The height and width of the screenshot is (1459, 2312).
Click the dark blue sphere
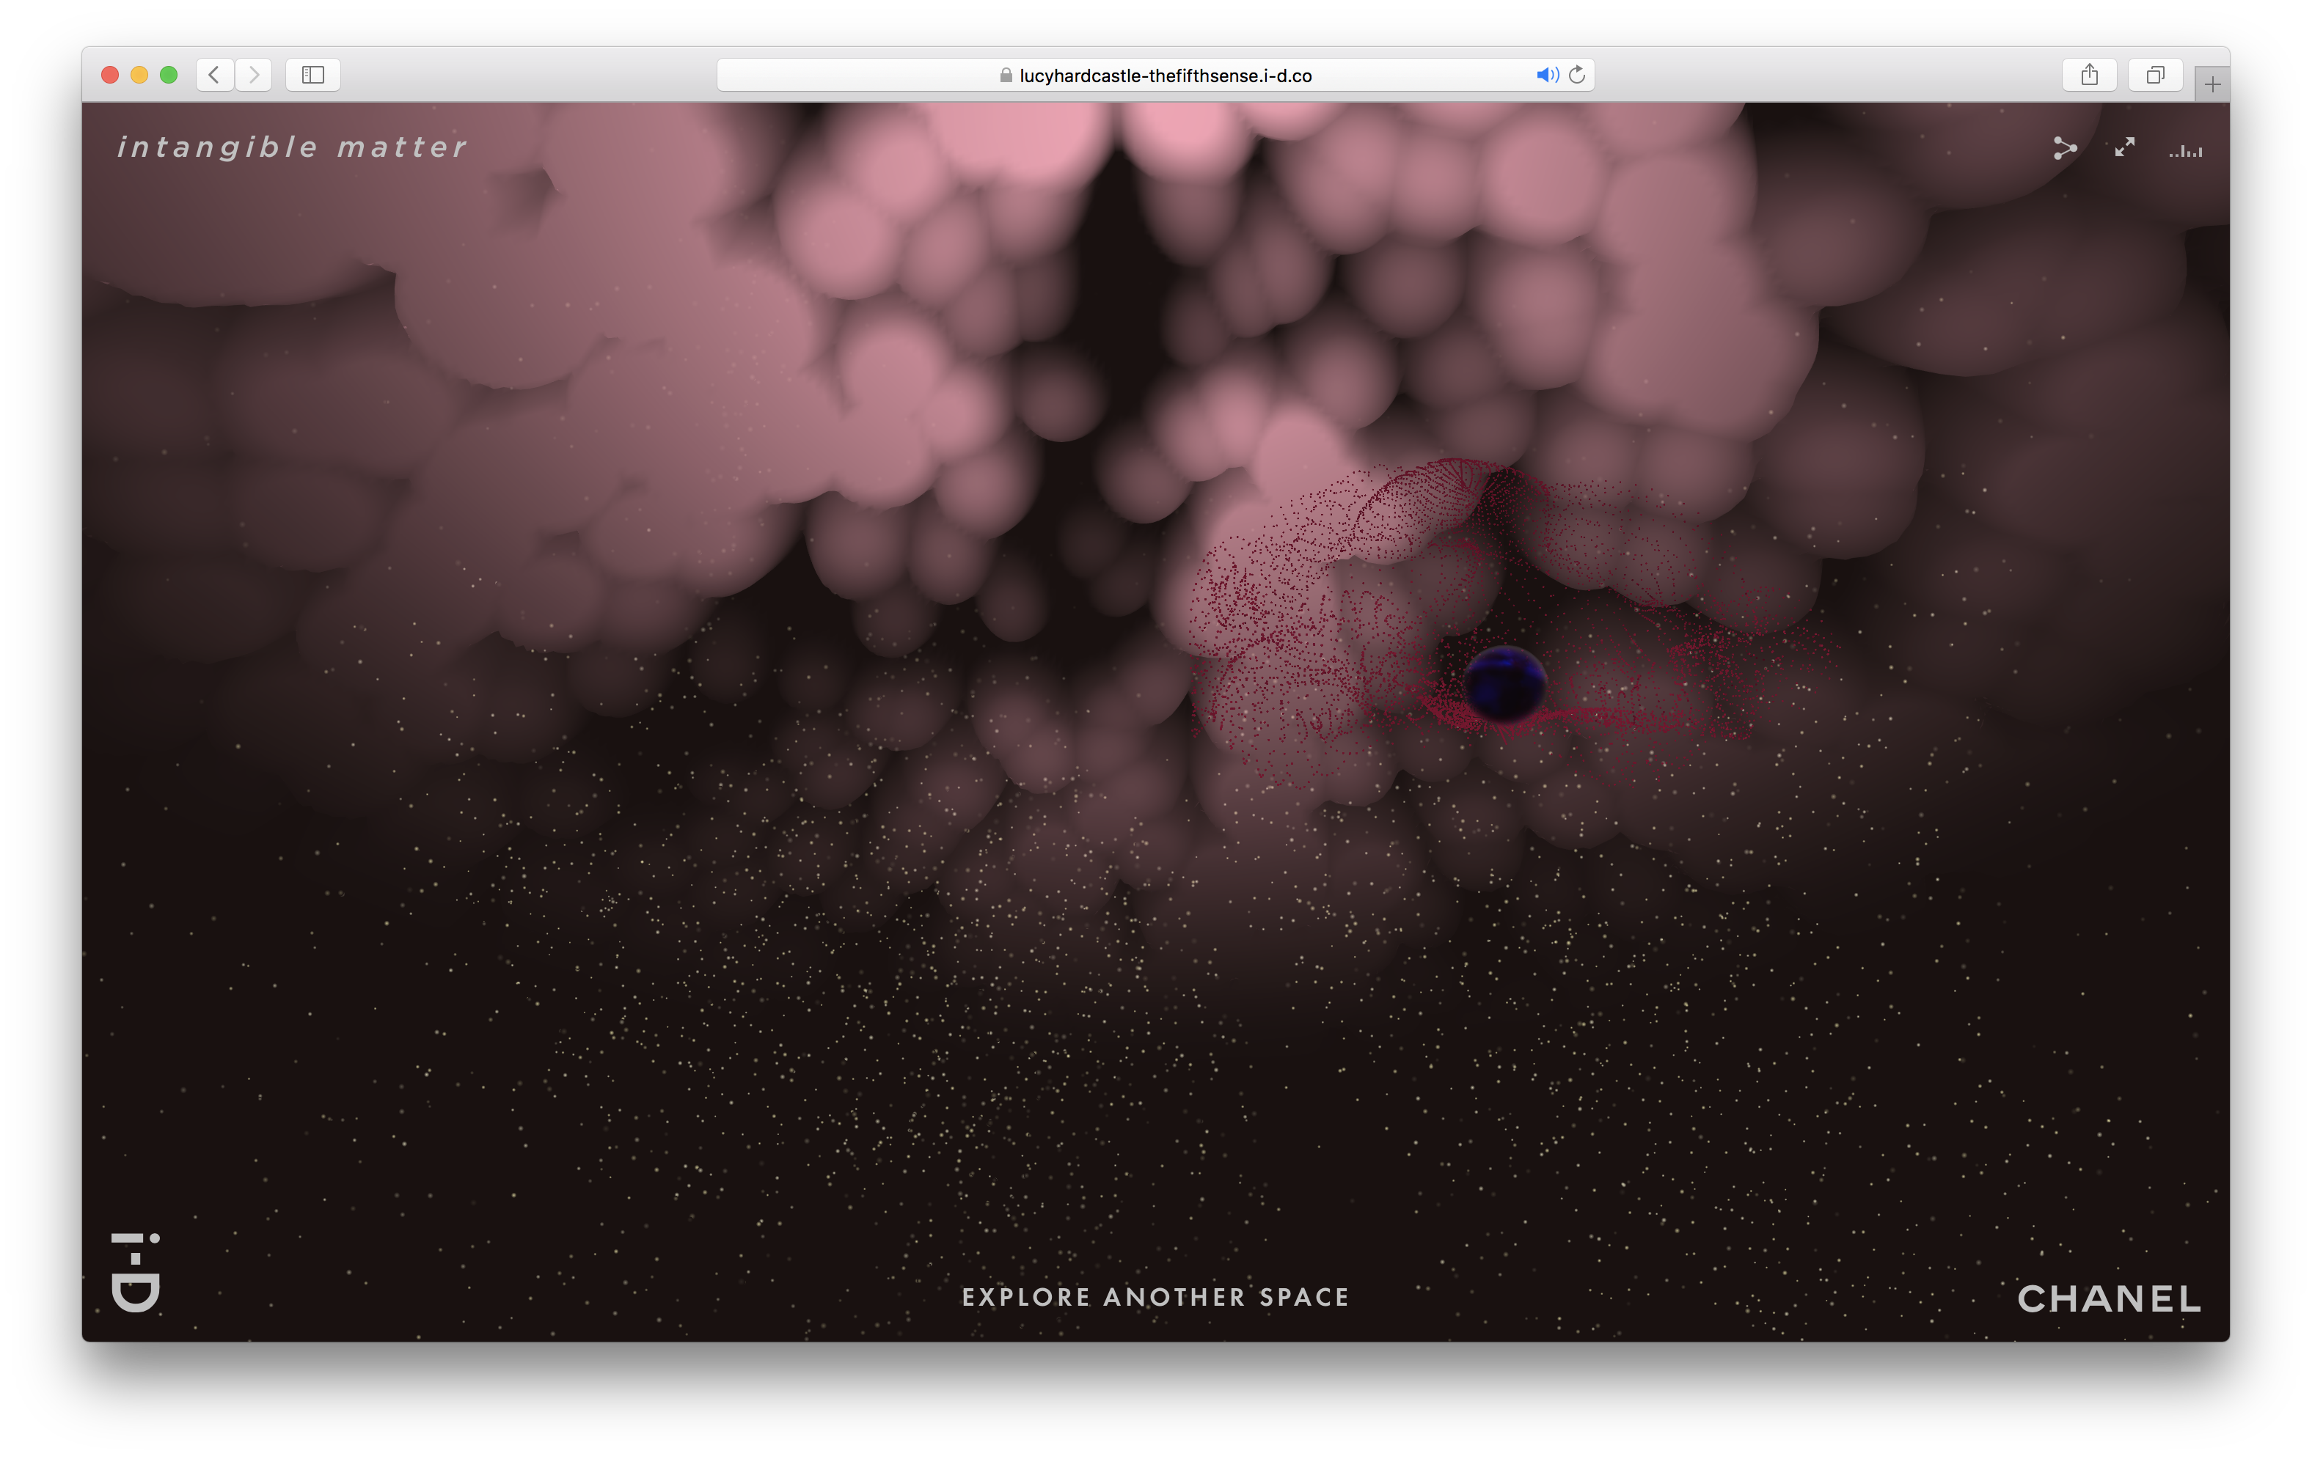tap(1504, 683)
